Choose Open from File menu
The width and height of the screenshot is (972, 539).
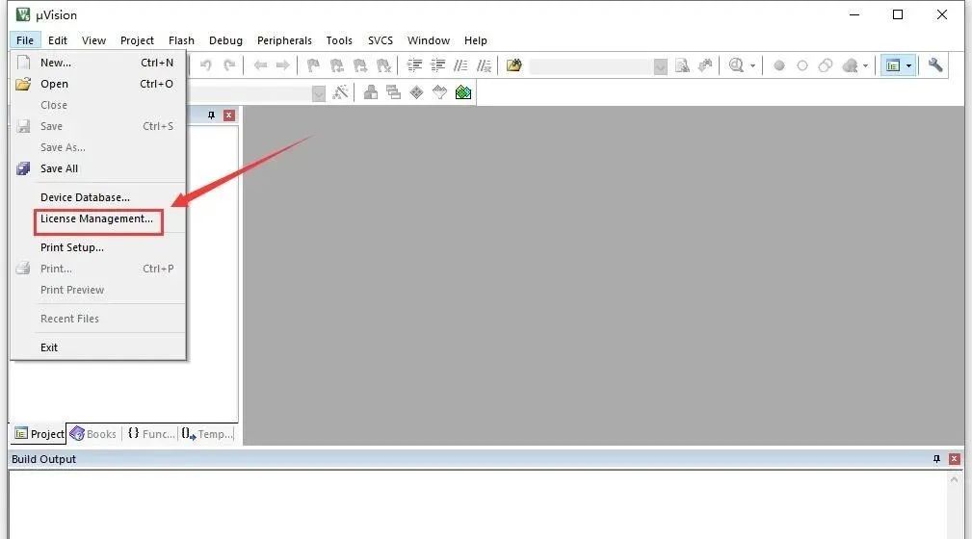pyautogui.click(x=98, y=84)
